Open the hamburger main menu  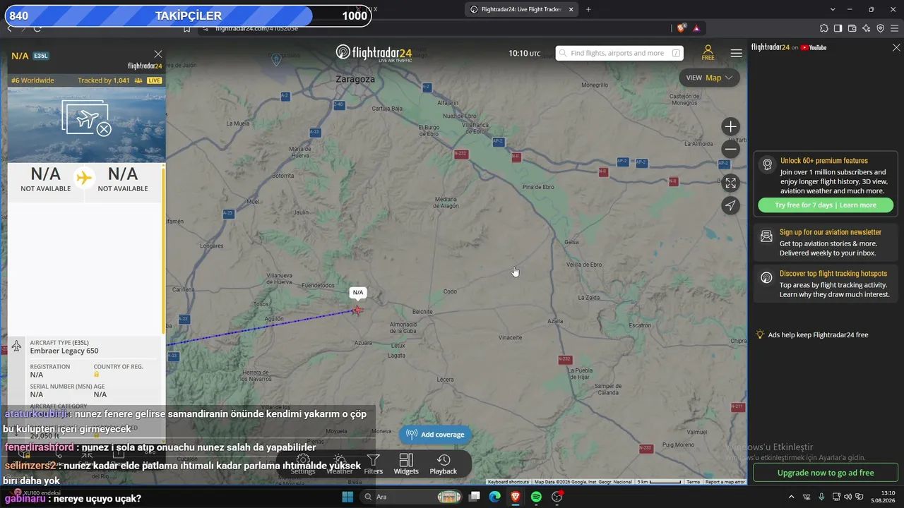[737, 53]
